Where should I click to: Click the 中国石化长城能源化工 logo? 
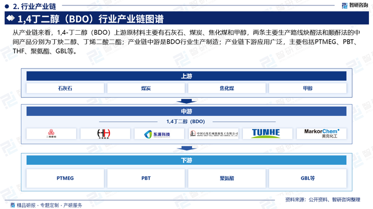[x=214, y=134]
